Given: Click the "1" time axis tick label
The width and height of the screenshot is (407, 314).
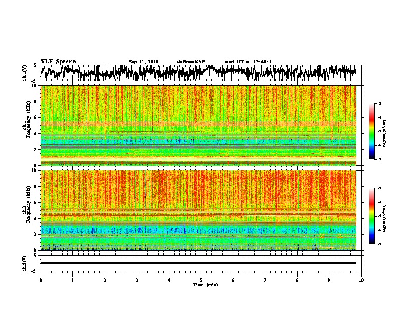Looking at the screenshot, I should pyautogui.click(x=72, y=280).
